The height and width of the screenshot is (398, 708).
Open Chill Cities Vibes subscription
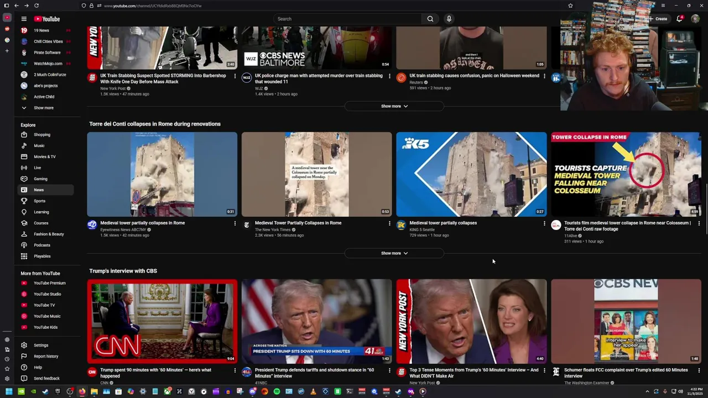point(45,41)
